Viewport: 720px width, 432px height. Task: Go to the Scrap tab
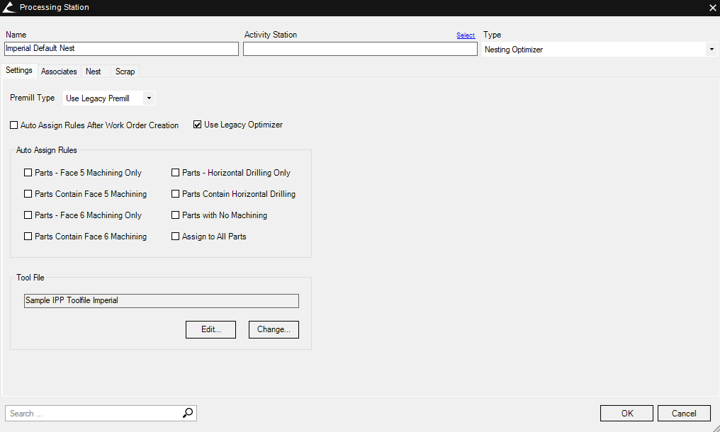click(x=125, y=72)
